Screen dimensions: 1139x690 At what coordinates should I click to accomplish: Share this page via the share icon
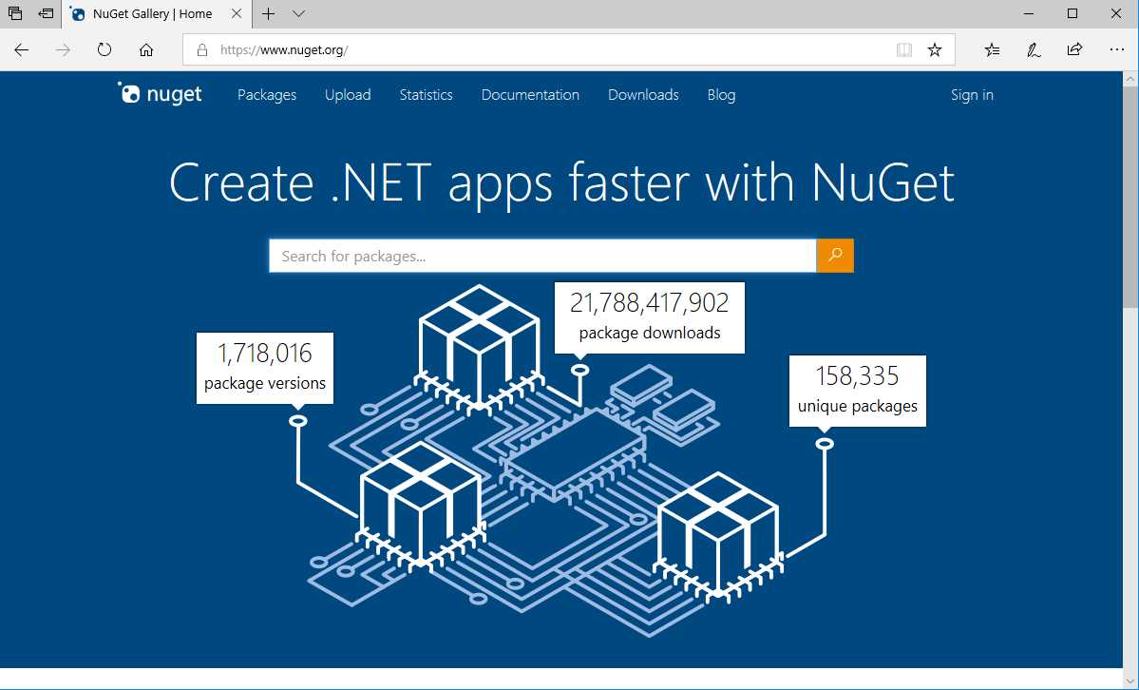point(1074,49)
